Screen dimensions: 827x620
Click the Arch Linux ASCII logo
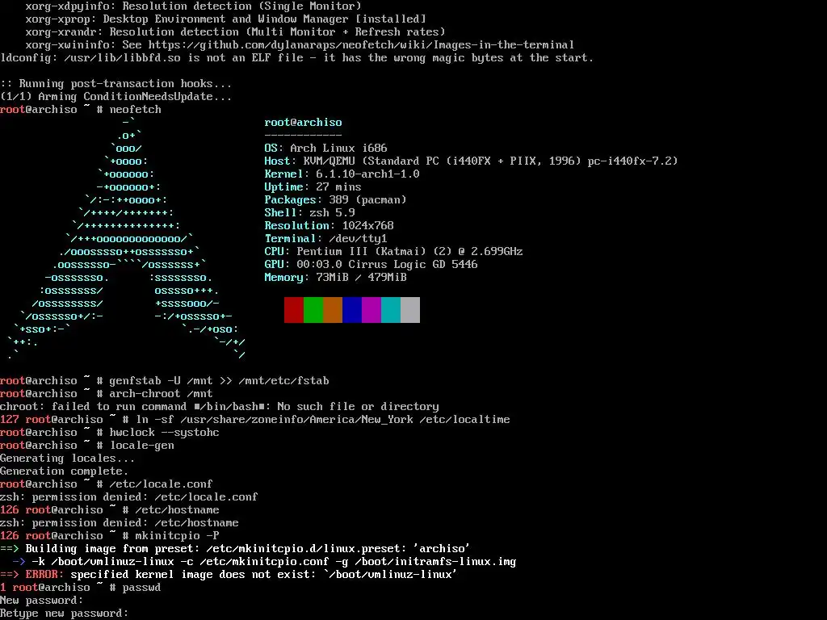127,239
